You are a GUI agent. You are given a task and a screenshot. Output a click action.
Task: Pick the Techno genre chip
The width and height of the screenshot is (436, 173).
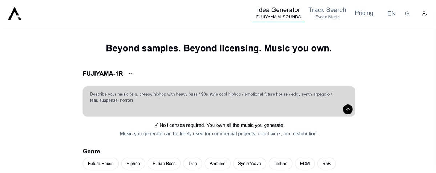pos(280,164)
